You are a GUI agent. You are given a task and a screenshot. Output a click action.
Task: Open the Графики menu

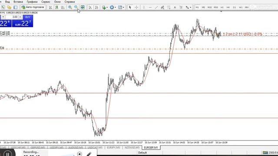point(32,2)
